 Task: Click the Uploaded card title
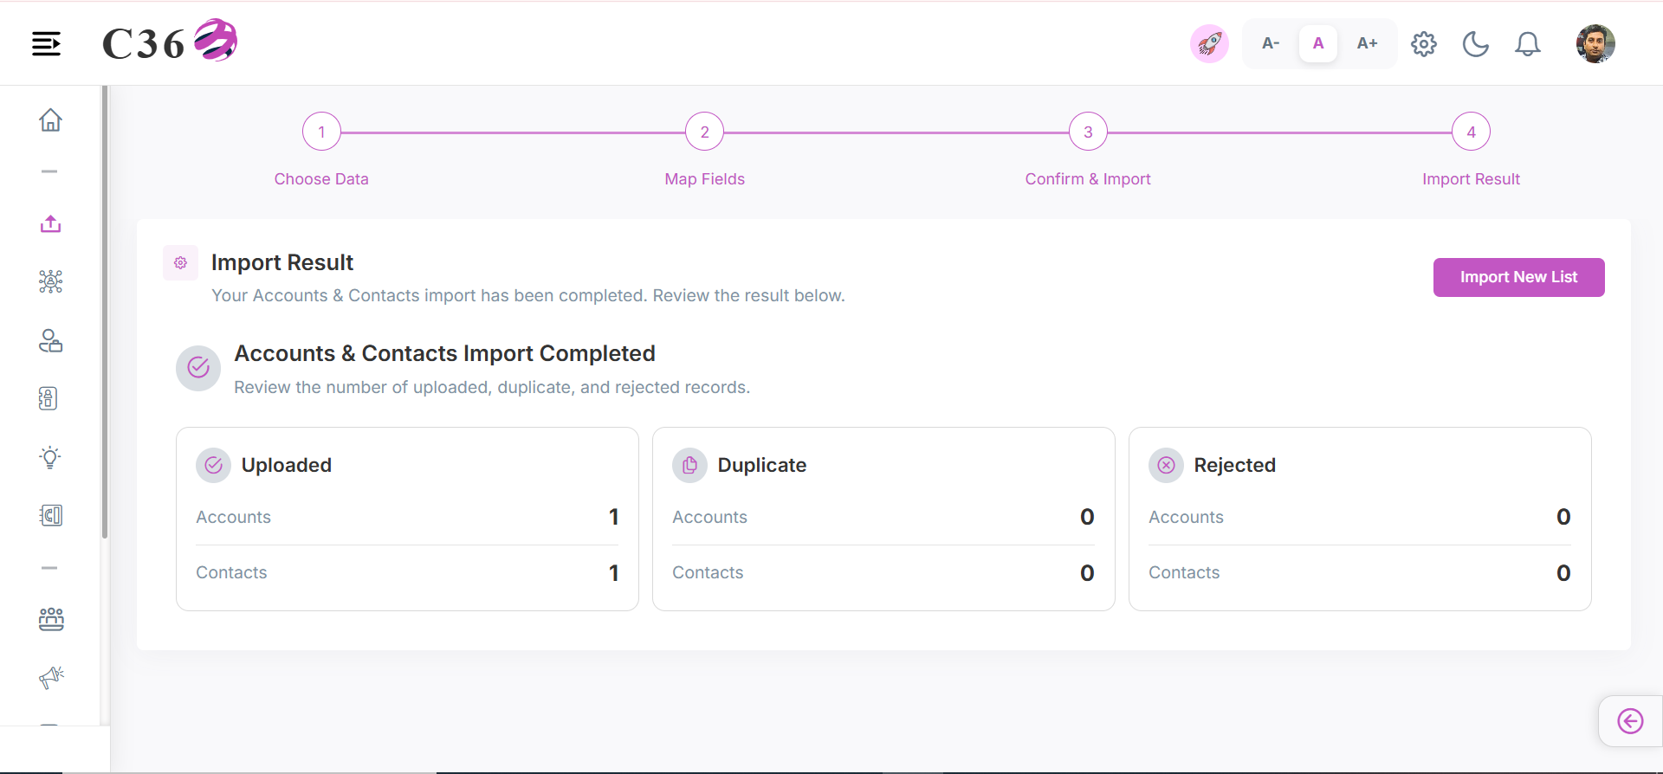tap(287, 465)
